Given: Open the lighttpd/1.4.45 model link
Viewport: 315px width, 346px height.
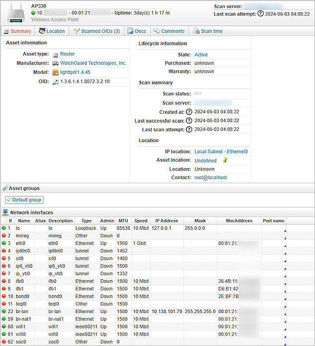Looking at the screenshot, I should [x=75, y=72].
